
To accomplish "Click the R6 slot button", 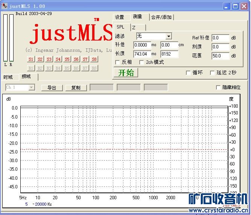I will coord(76,68).
